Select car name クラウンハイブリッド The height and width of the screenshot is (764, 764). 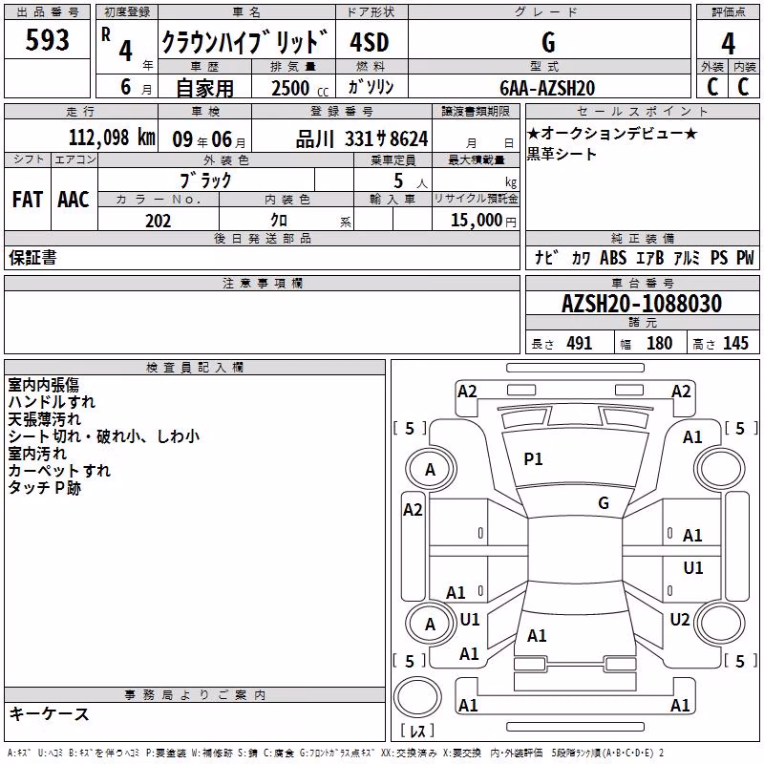point(244,42)
